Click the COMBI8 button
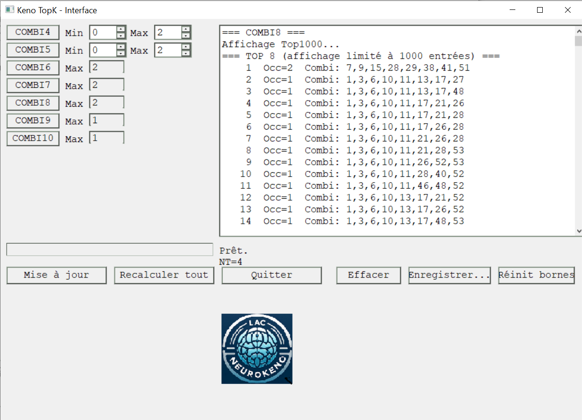The height and width of the screenshot is (420, 582). coord(33,103)
